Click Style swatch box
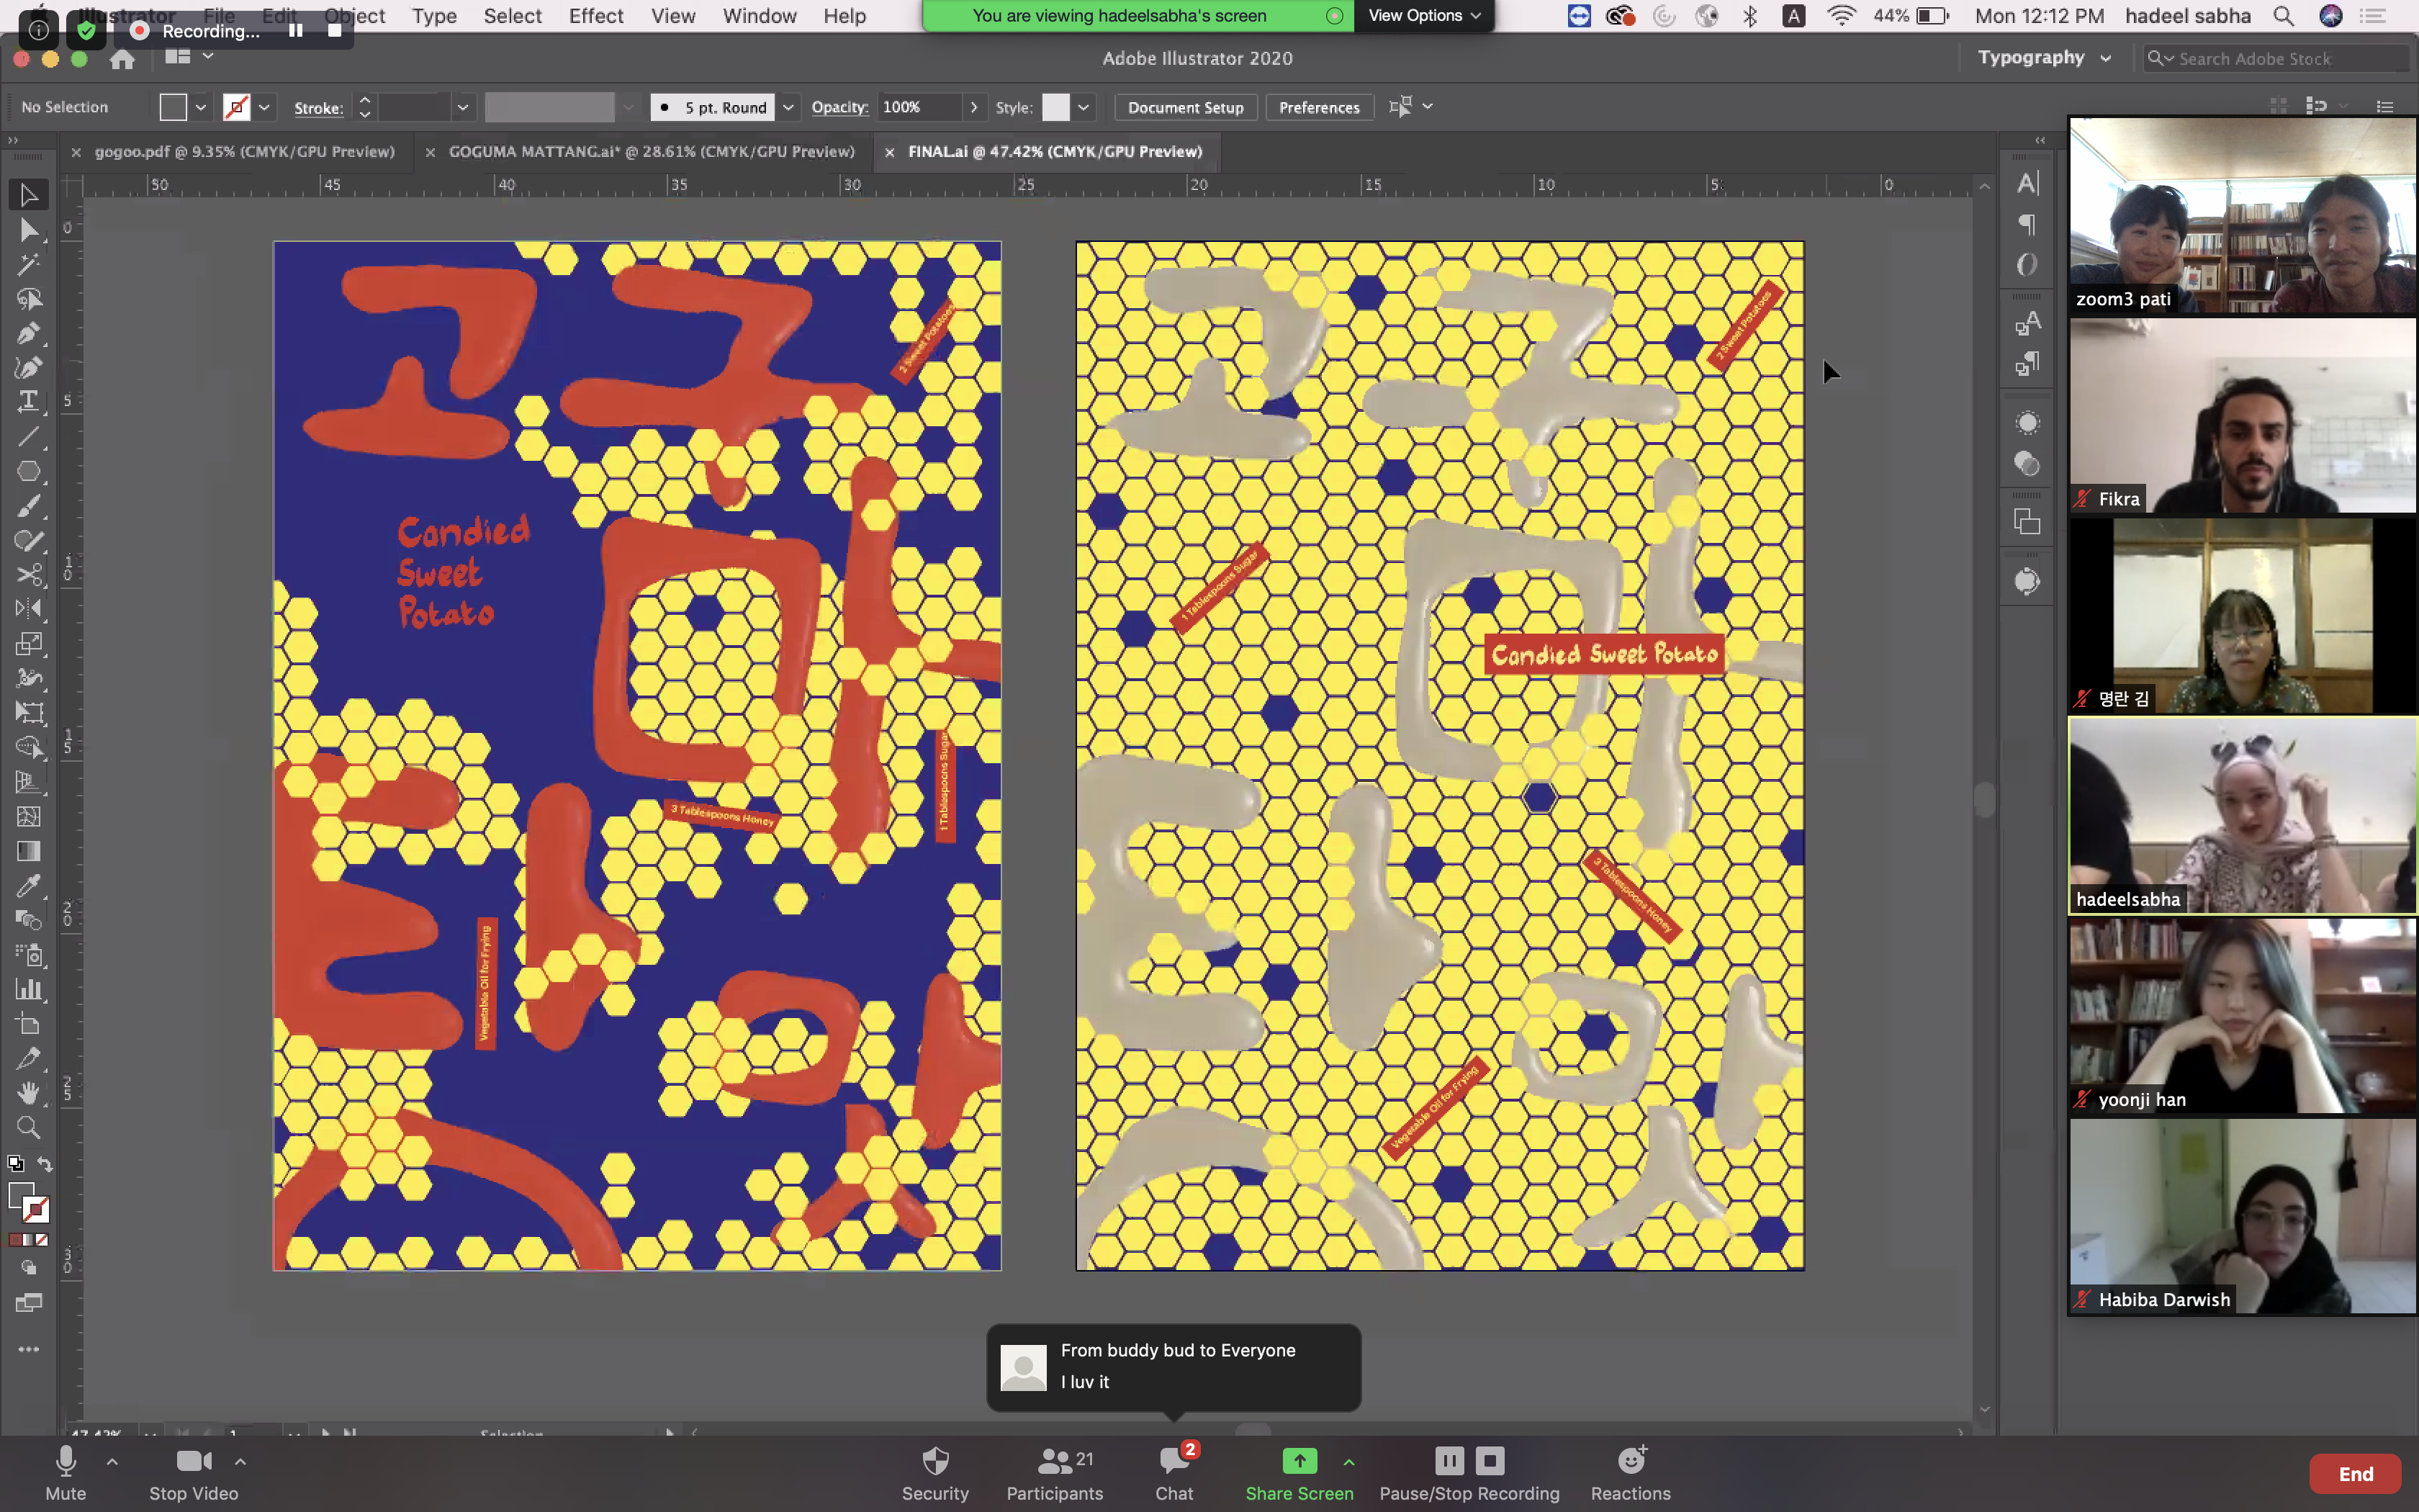The image size is (2419, 1512). point(1055,107)
